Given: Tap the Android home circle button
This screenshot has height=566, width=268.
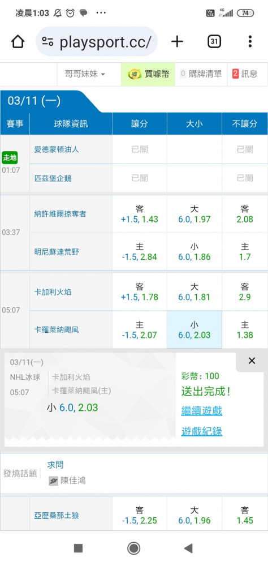Looking at the screenshot, I should coord(134,548).
